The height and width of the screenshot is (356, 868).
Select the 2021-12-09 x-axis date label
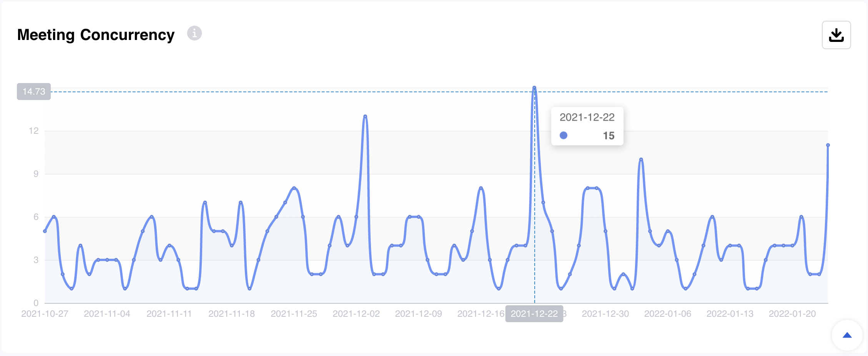click(x=418, y=314)
